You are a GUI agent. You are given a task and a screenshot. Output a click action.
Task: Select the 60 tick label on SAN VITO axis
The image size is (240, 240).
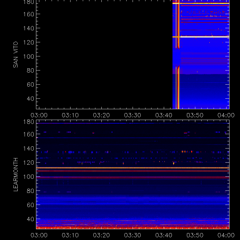point(30,85)
